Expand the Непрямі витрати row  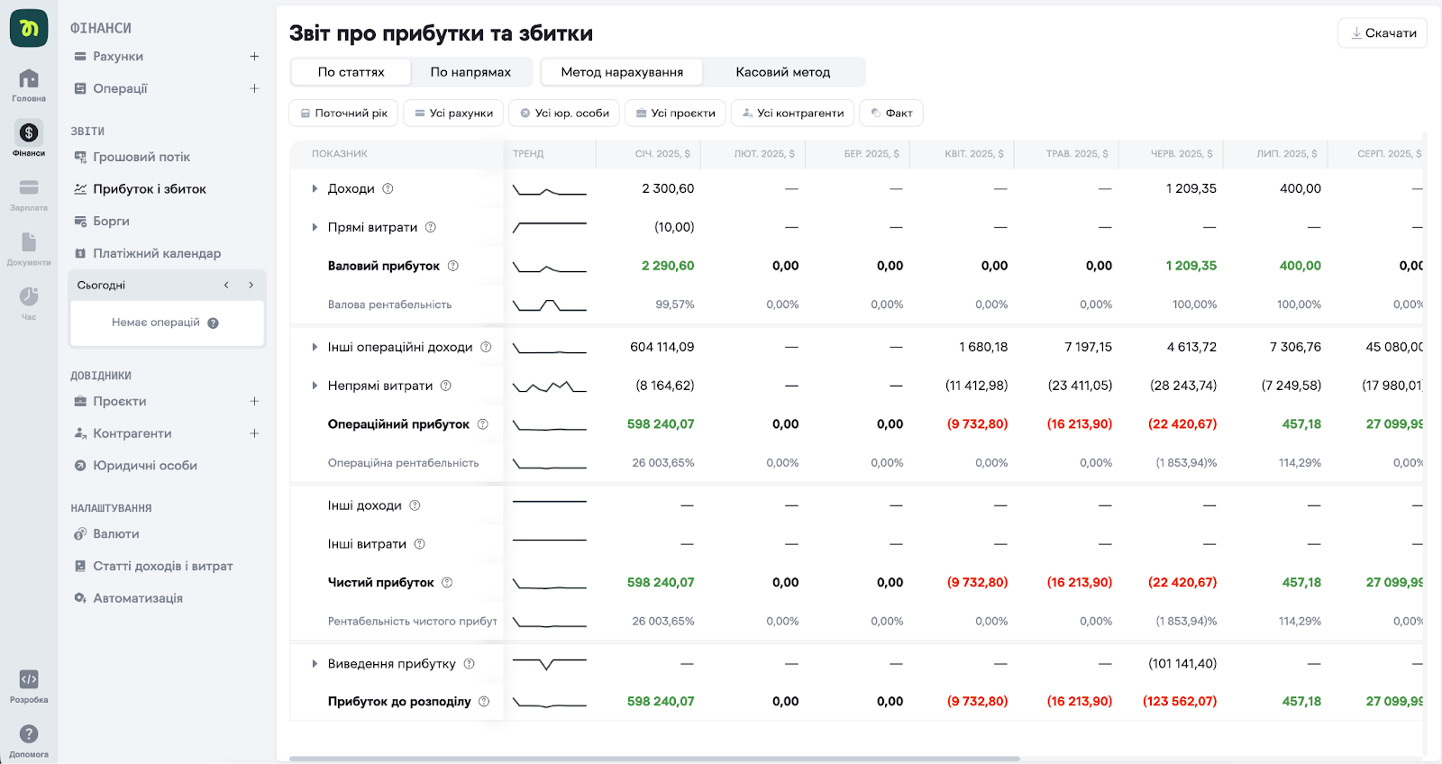pyautogui.click(x=315, y=386)
